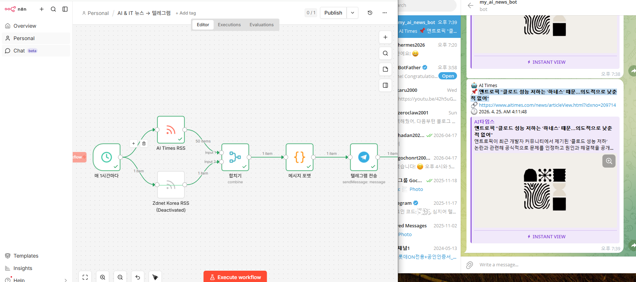Switch to Editor tab

pos(203,25)
